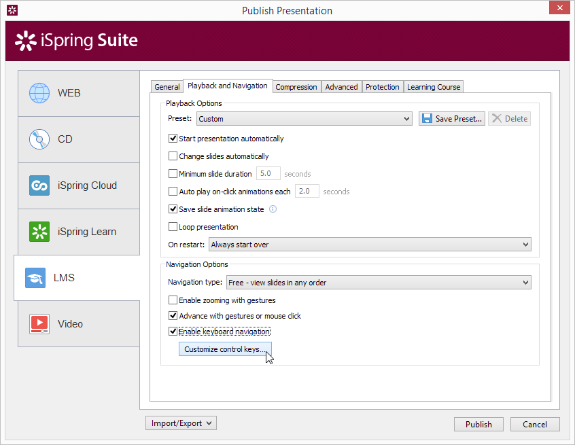Click the iSpring window title bar icon
The height and width of the screenshot is (445, 575).
tap(12, 10)
